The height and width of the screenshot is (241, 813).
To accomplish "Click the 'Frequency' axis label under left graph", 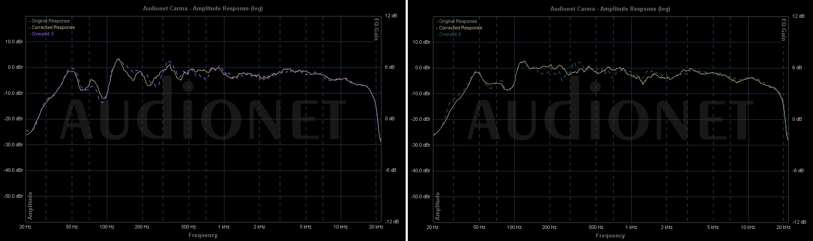I will click(203, 235).
